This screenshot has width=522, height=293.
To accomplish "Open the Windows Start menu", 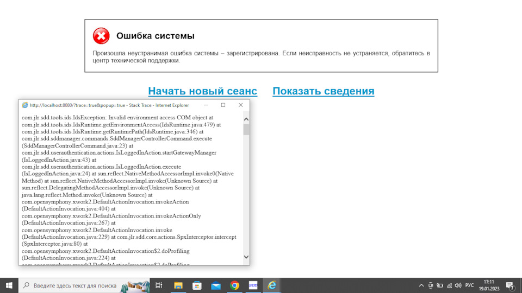I will click(x=9, y=285).
